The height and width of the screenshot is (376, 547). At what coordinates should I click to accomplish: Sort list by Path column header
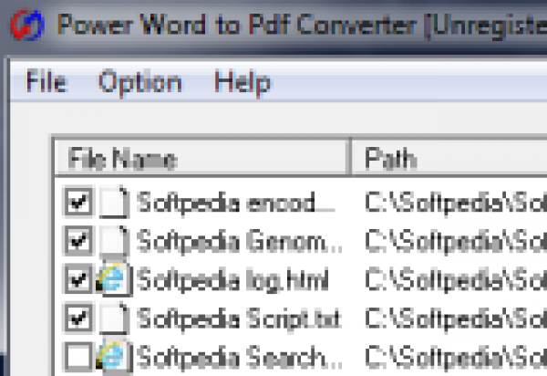(447, 159)
